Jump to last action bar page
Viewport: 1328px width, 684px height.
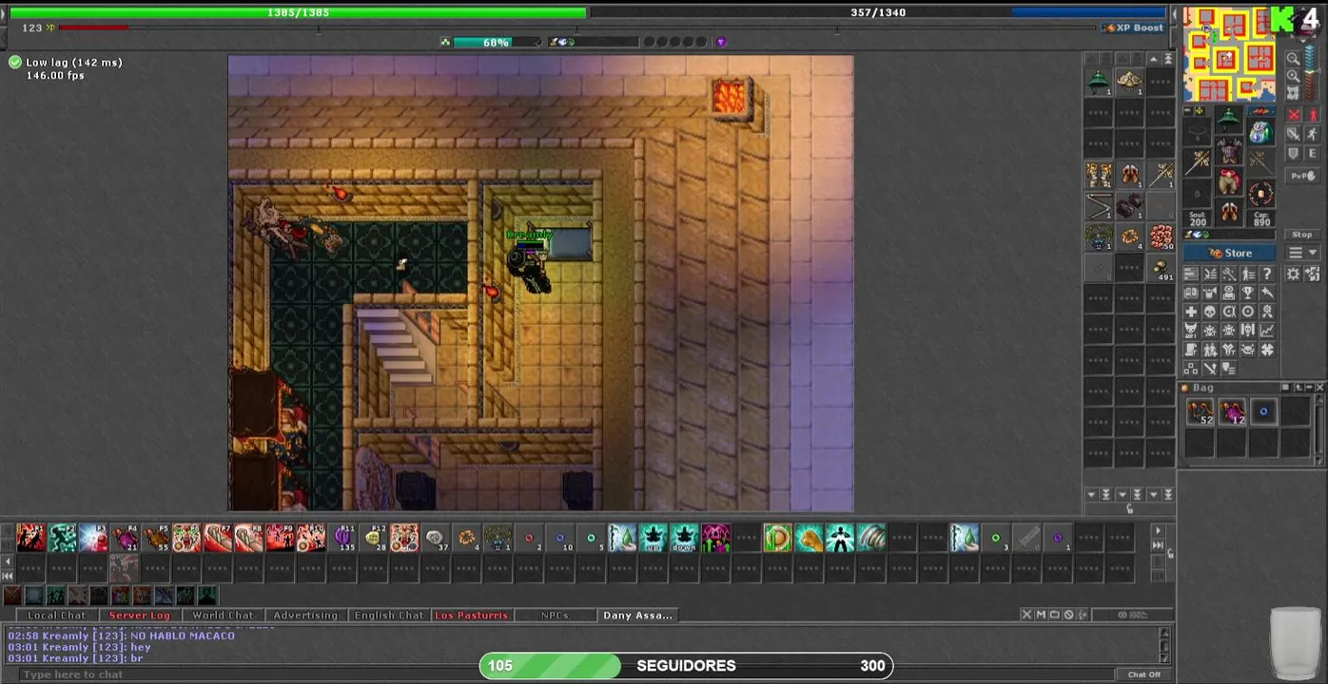click(1158, 545)
